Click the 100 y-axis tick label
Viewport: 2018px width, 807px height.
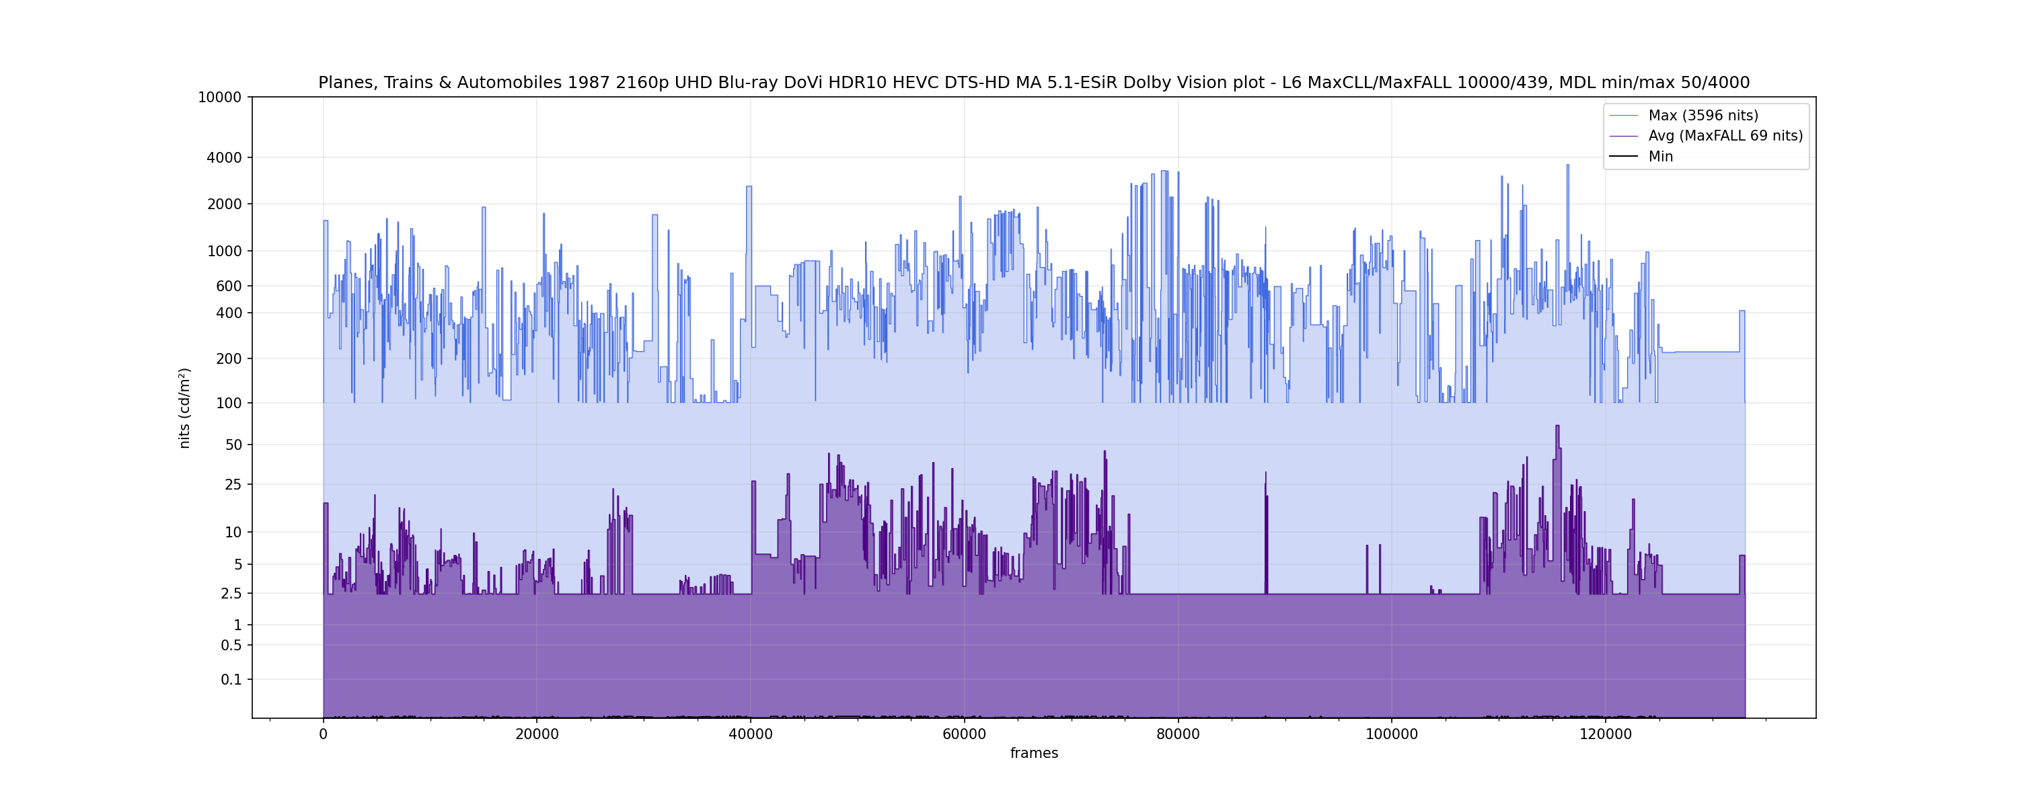229,403
